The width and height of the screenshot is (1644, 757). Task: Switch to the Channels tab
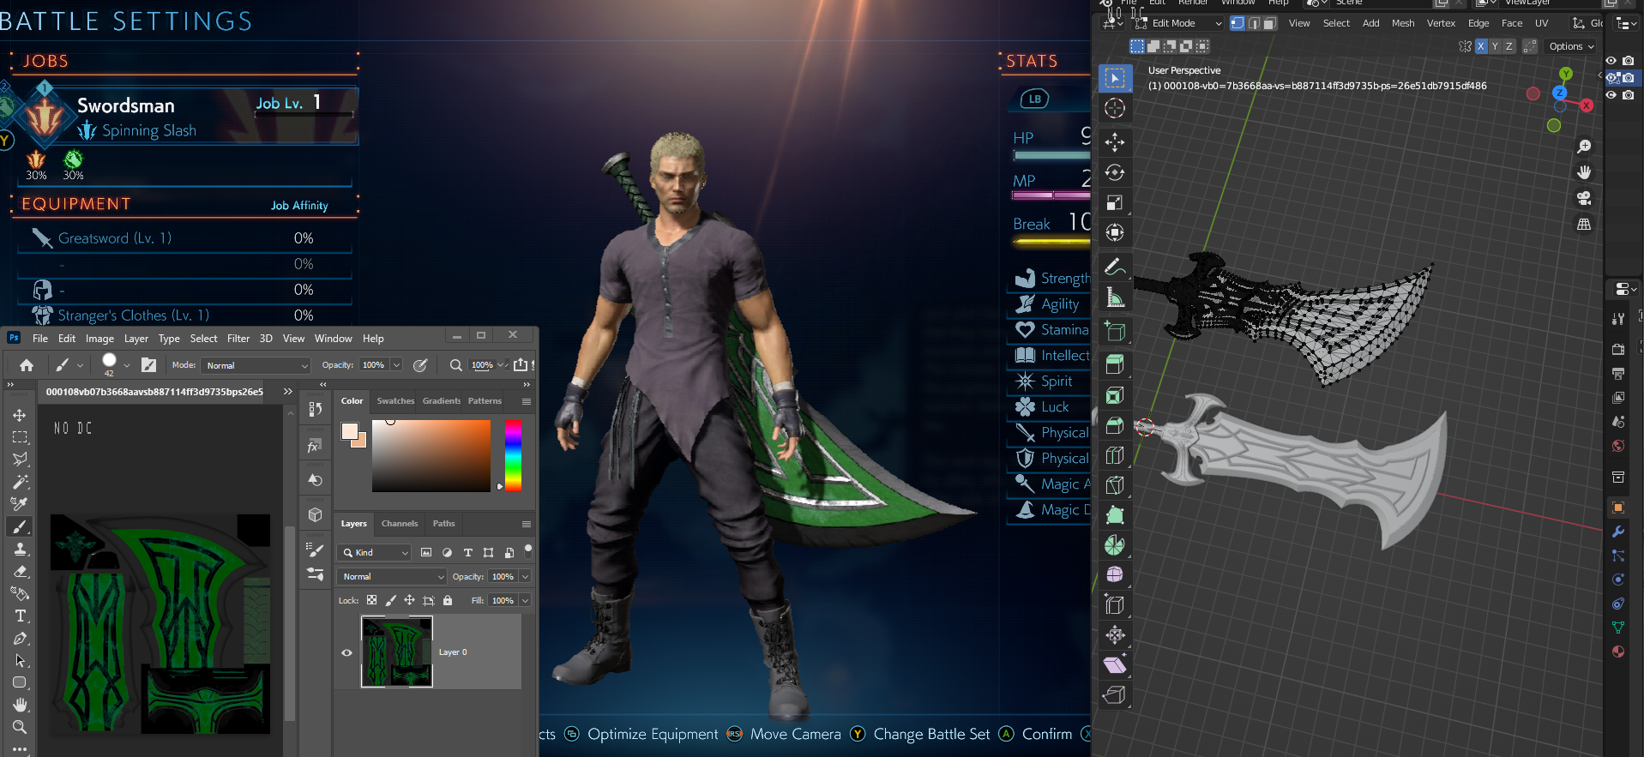(x=400, y=524)
